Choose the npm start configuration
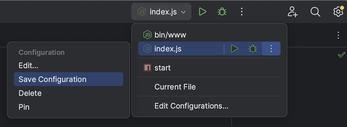The image size is (347, 127). tap(163, 68)
